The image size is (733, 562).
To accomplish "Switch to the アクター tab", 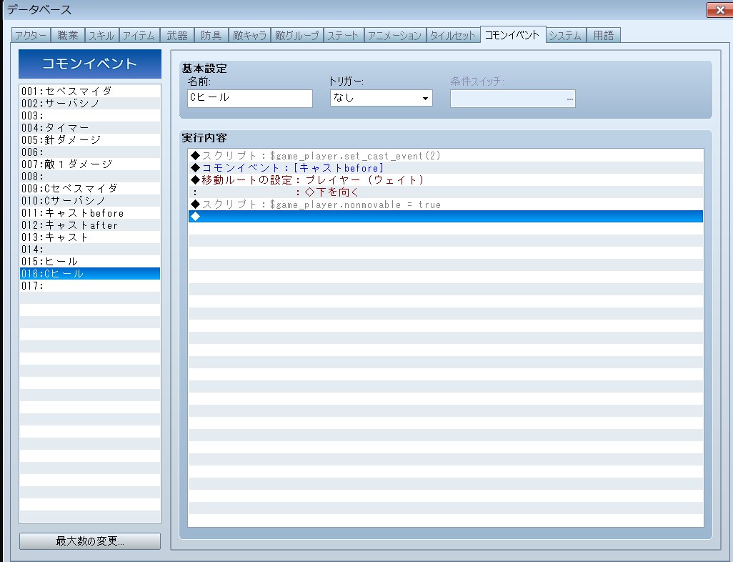I will click(x=31, y=36).
